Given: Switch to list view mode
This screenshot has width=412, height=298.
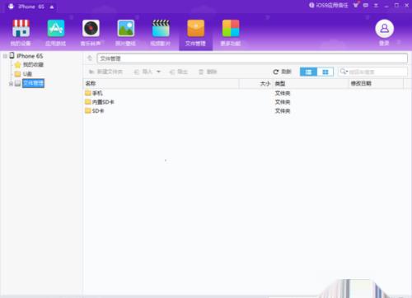Looking at the screenshot, I should coord(308,72).
